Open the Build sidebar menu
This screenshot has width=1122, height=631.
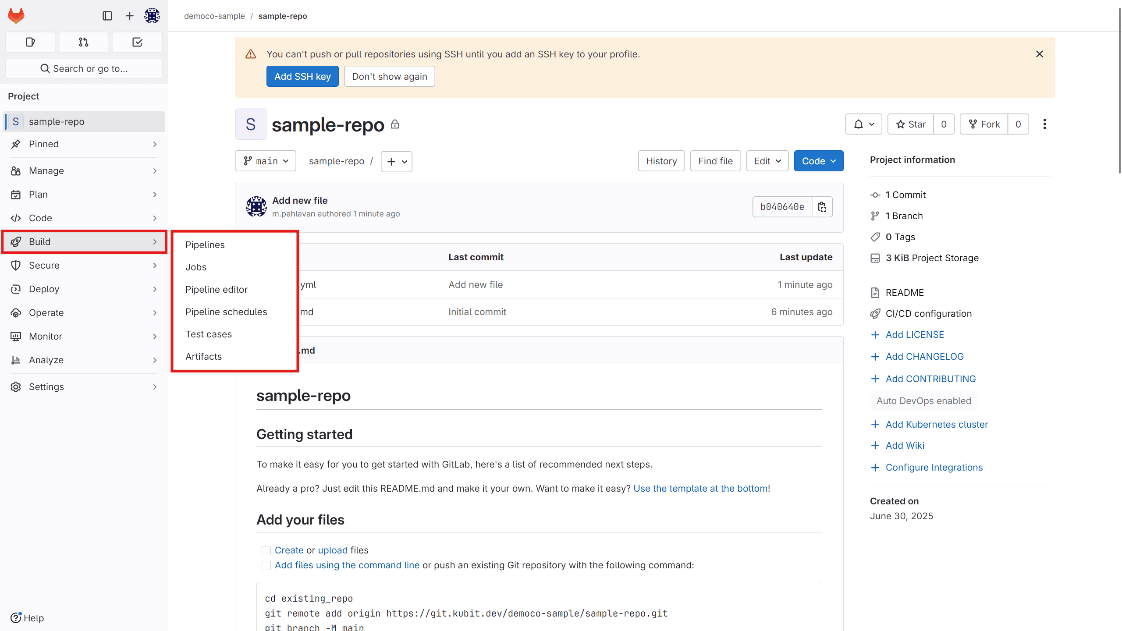(84, 241)
